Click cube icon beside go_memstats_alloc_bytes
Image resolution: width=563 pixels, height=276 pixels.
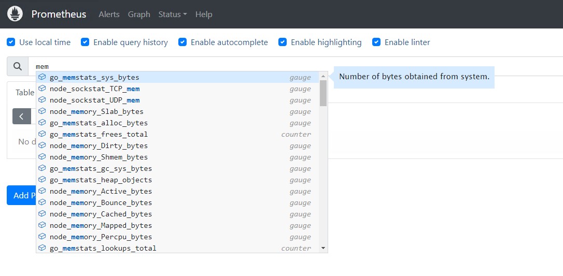tap(43, 123)
